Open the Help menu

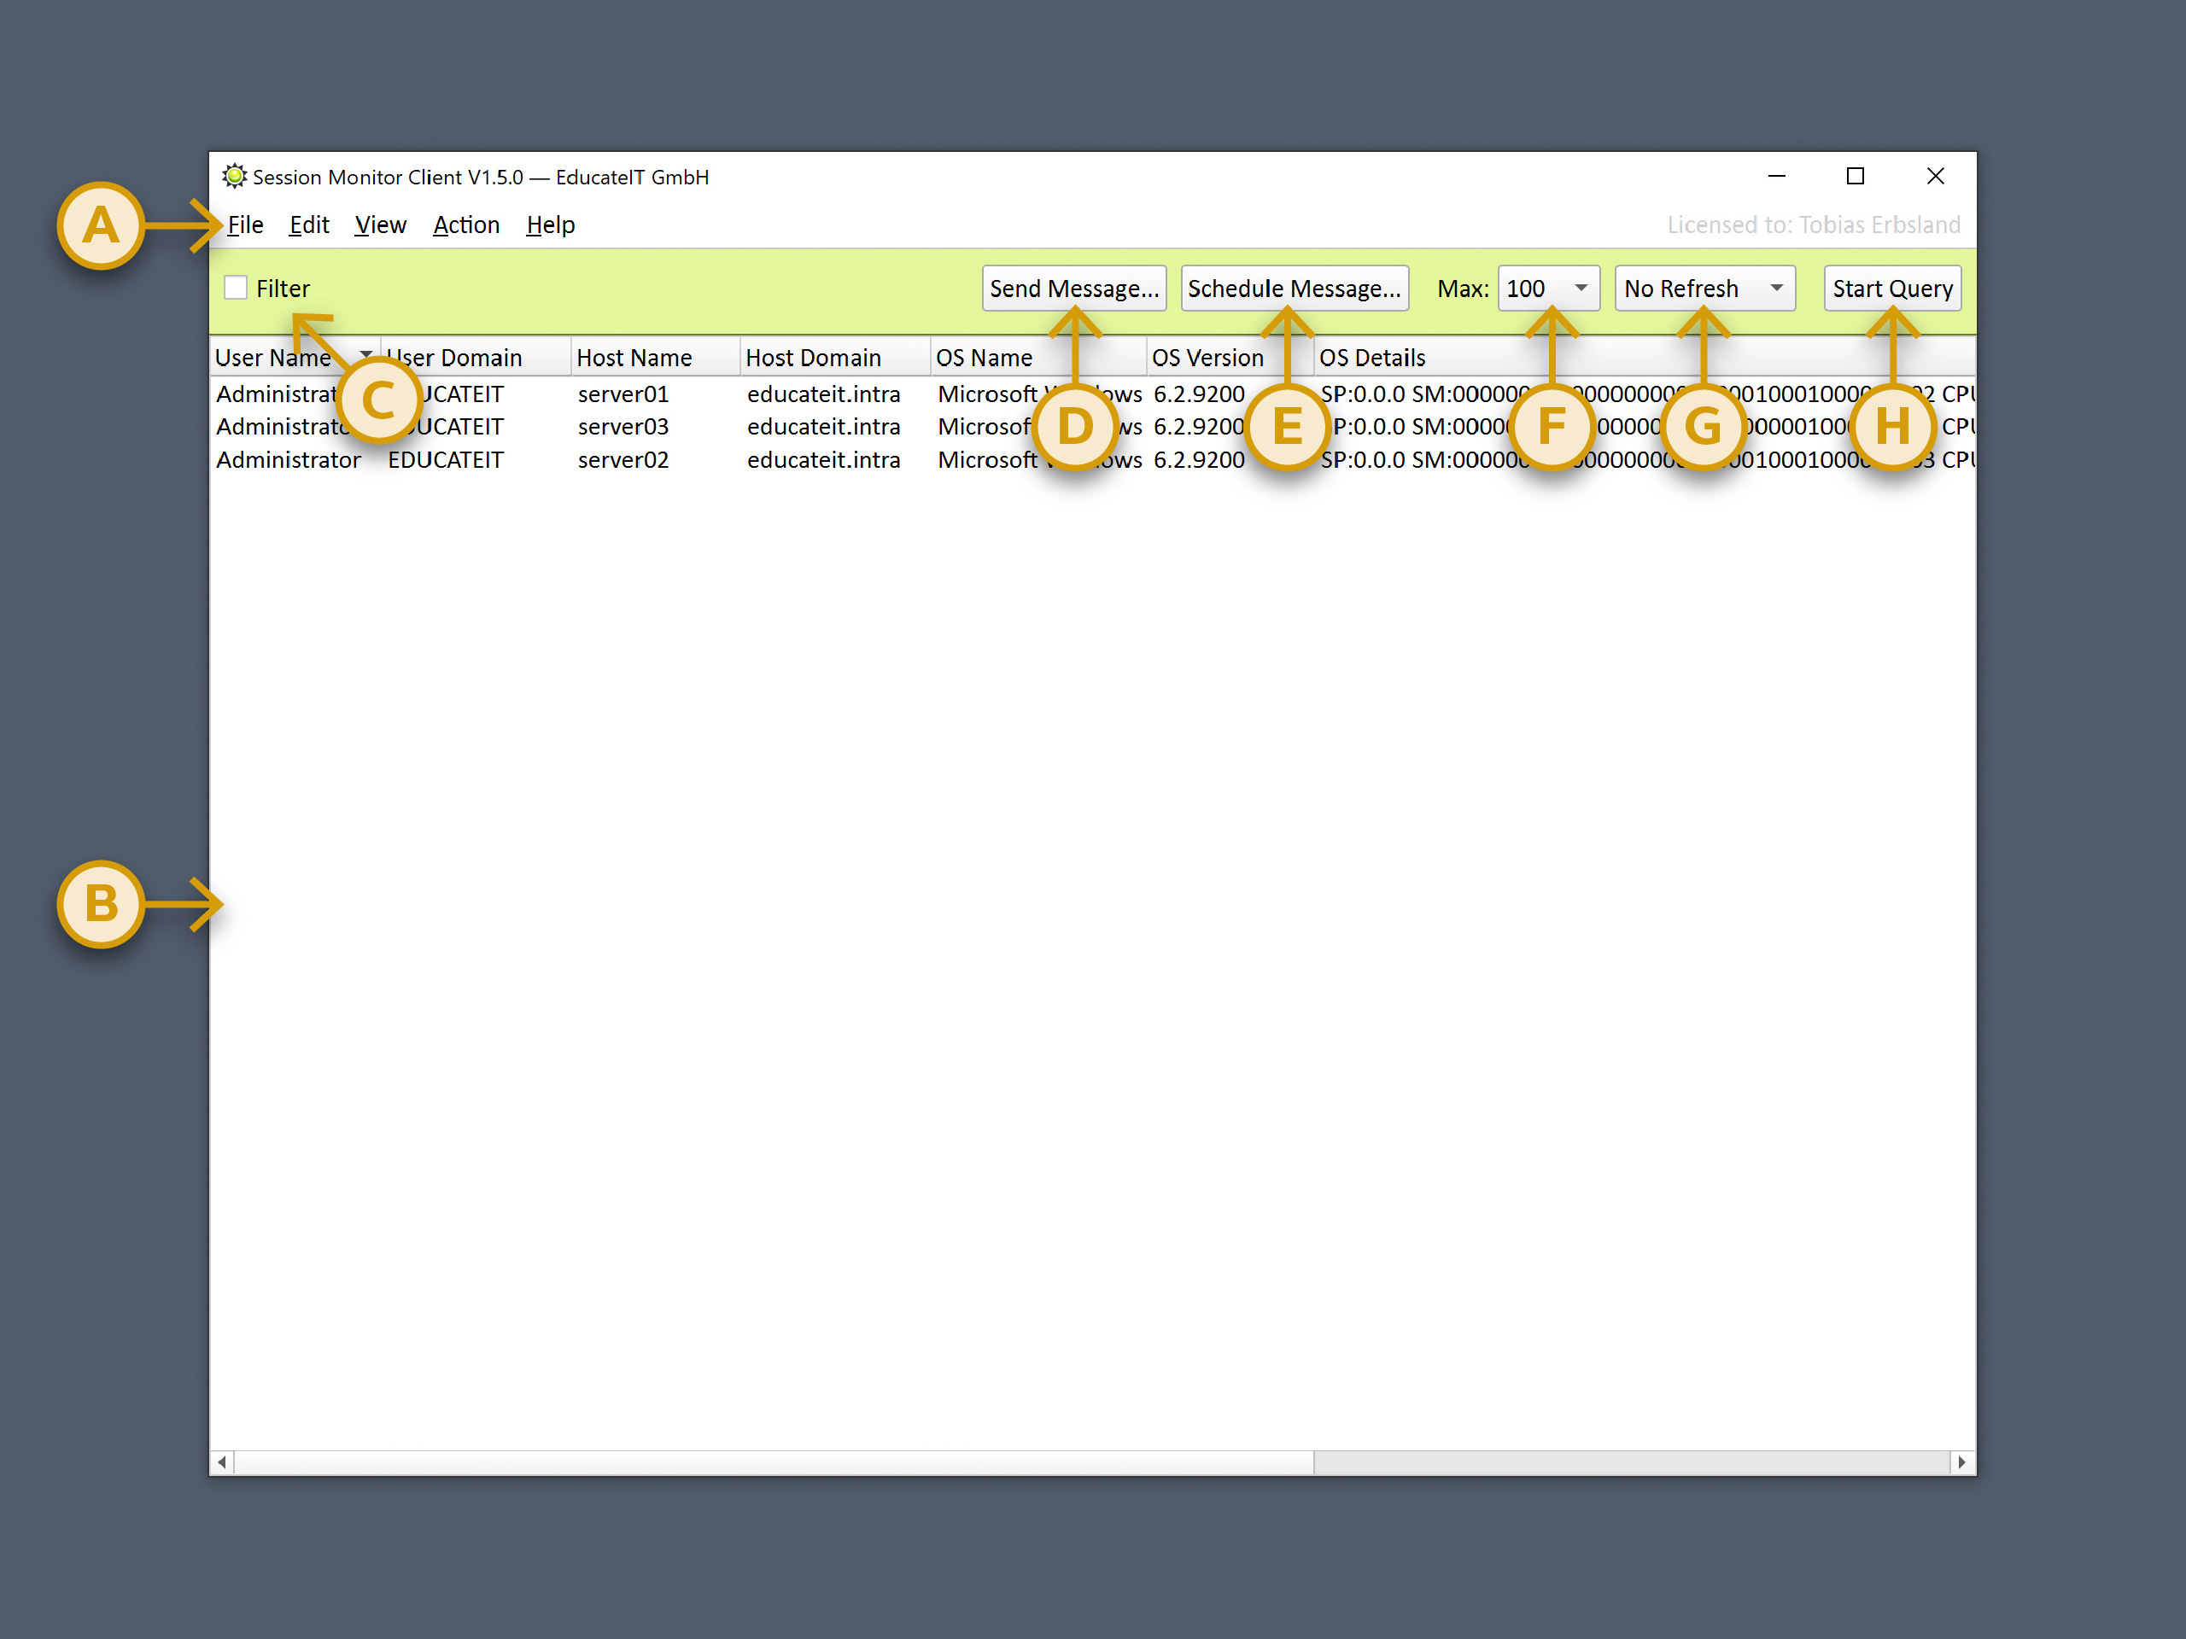pyautogui.click(x=549, y=225)
